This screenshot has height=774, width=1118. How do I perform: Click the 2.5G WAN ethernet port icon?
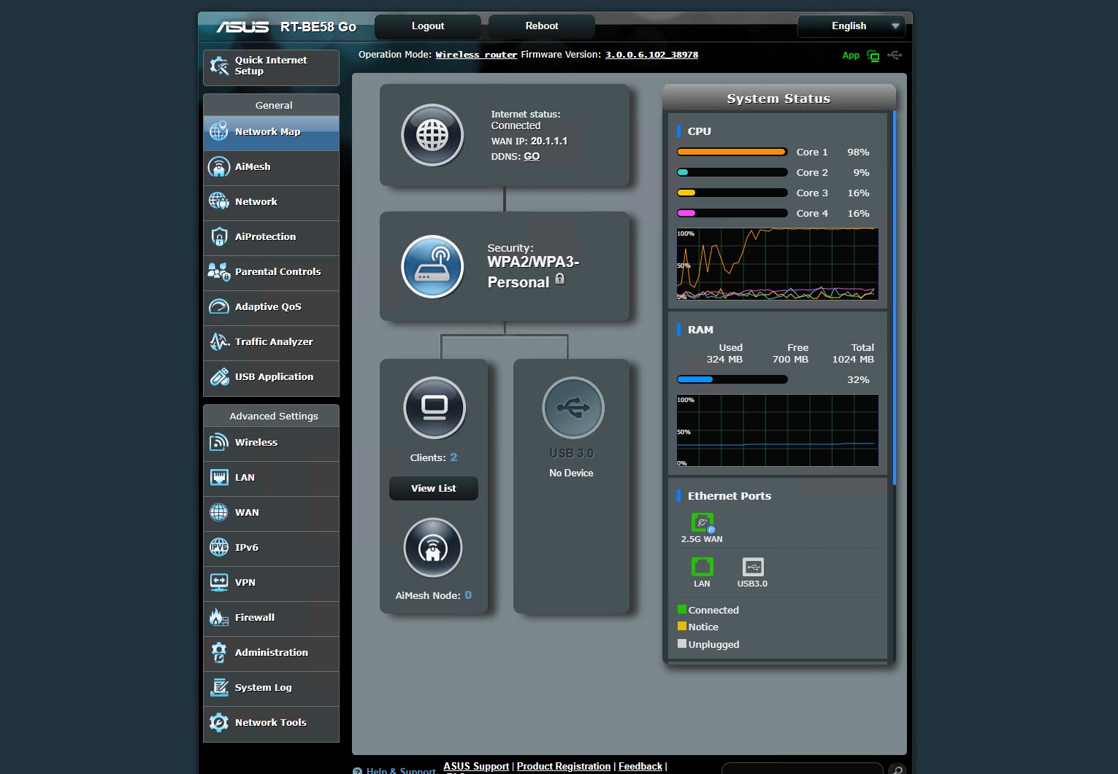702,522
